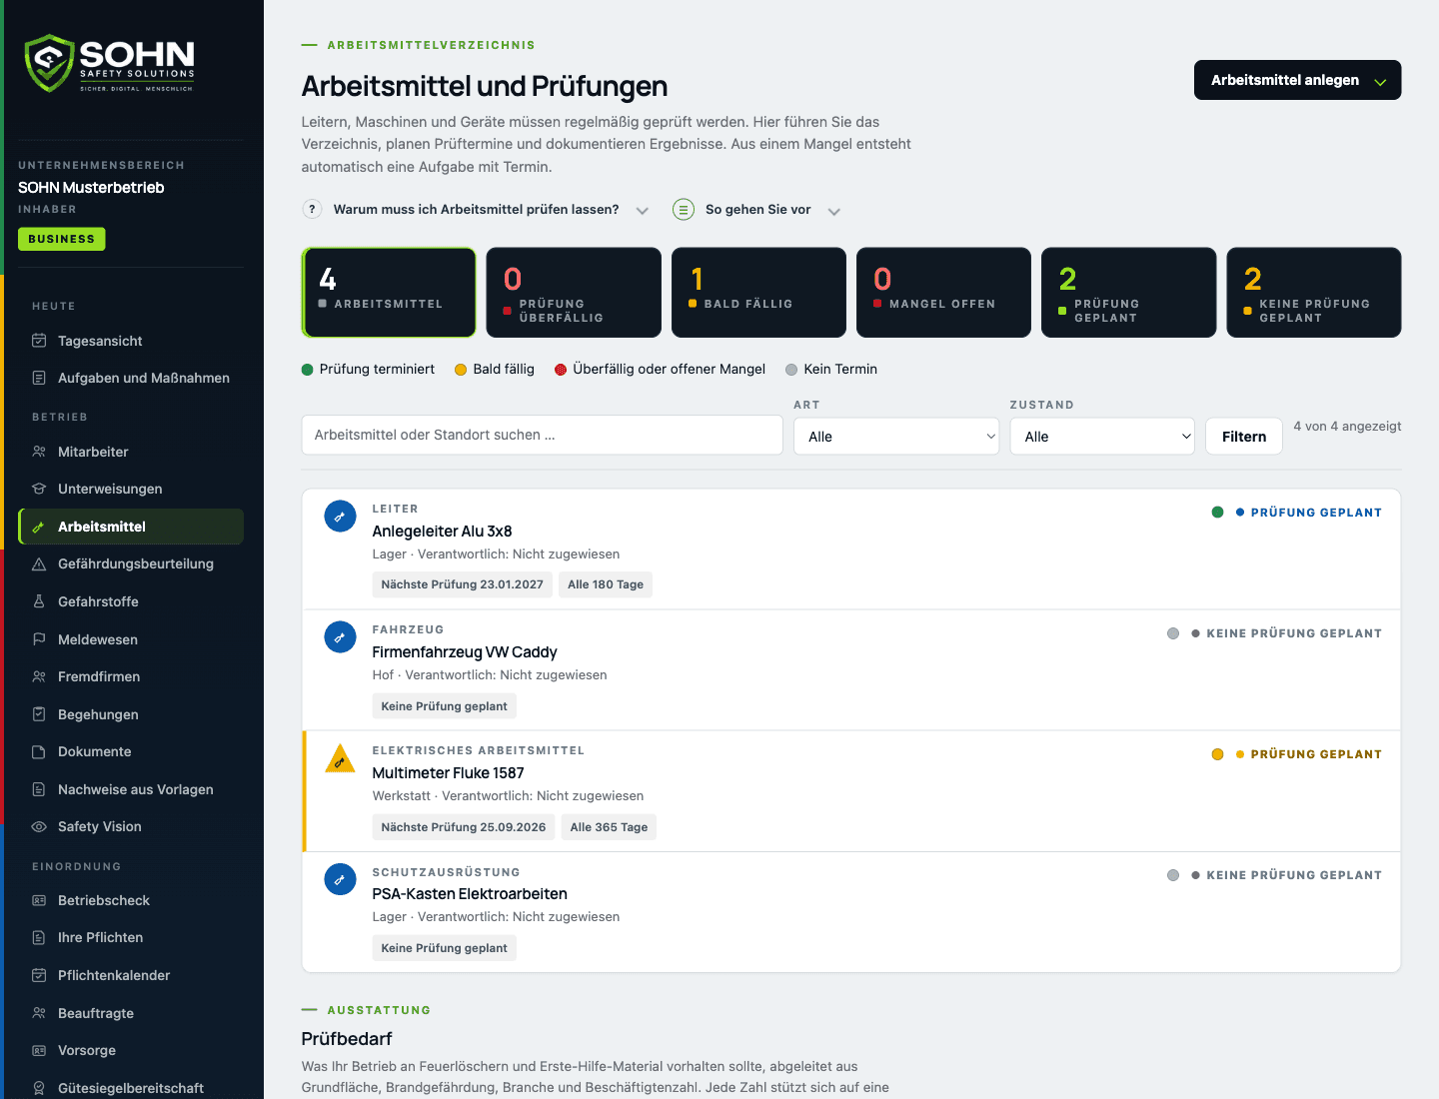This screenshot has width=1439, height=1099.
Task: Click the Aufgaben und Maßnahmen list icon
Action: pyautogui.click(x=39, y=378)
